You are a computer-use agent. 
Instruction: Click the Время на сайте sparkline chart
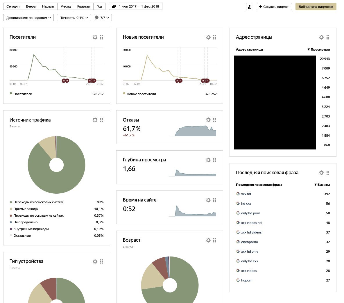pyautogui.click(x=192, y=211)
